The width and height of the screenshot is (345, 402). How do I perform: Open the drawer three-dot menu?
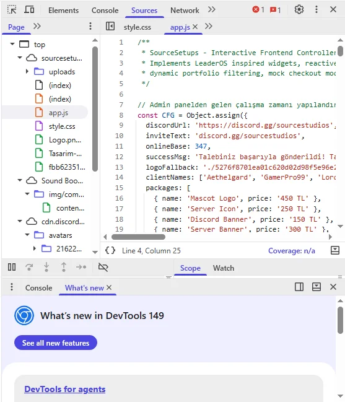(x=12, y=287)
